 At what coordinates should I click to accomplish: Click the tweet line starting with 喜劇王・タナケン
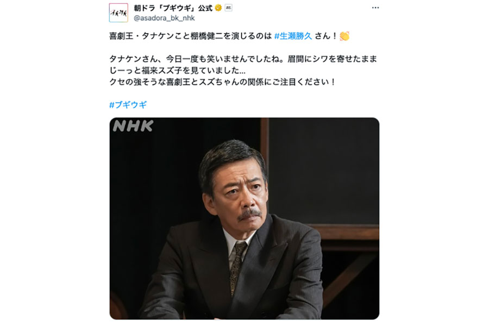[229, 36]
